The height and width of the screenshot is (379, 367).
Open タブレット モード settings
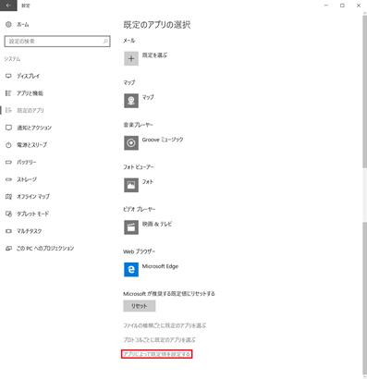click(32, 214)
